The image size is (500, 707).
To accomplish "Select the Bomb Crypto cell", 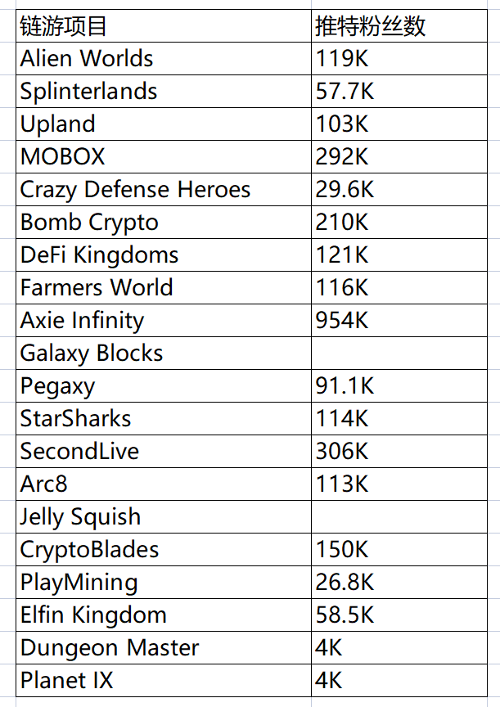I will tap(163, 223).
